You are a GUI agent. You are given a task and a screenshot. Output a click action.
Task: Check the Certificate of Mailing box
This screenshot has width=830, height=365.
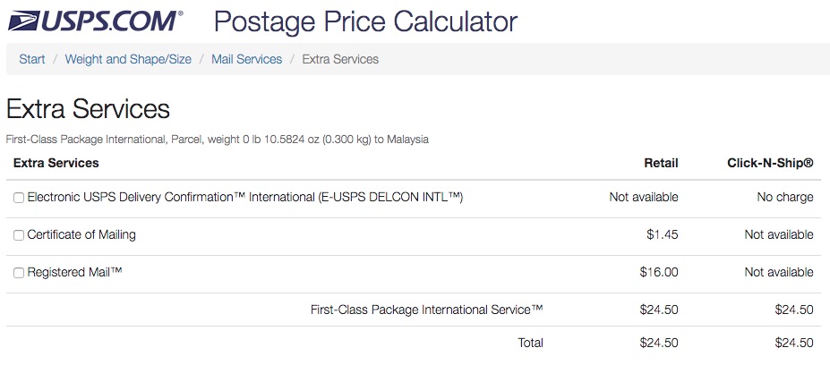(19, 235)
